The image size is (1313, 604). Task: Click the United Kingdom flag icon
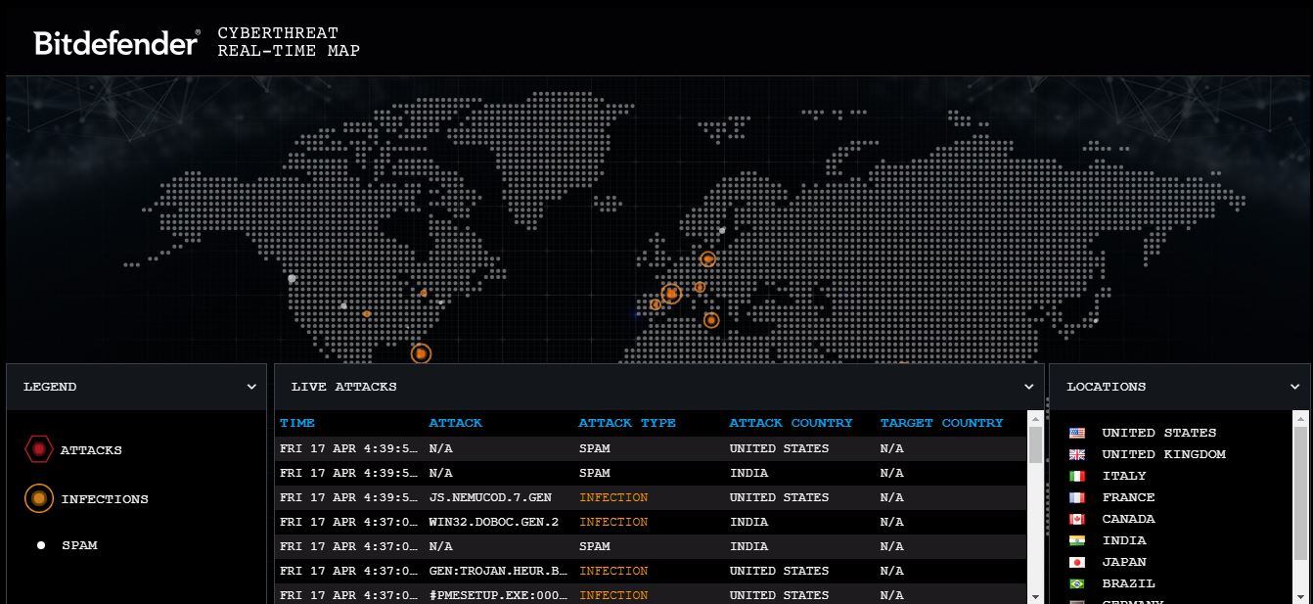(x=1077, y=454)
